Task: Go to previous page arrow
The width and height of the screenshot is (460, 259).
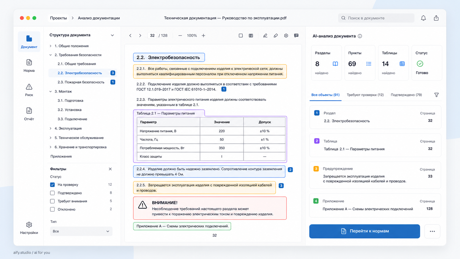Action: coord(130,36)
